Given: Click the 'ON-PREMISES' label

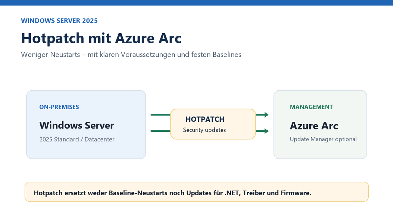Looking at the screenshot, I should [x=59, y=107].
